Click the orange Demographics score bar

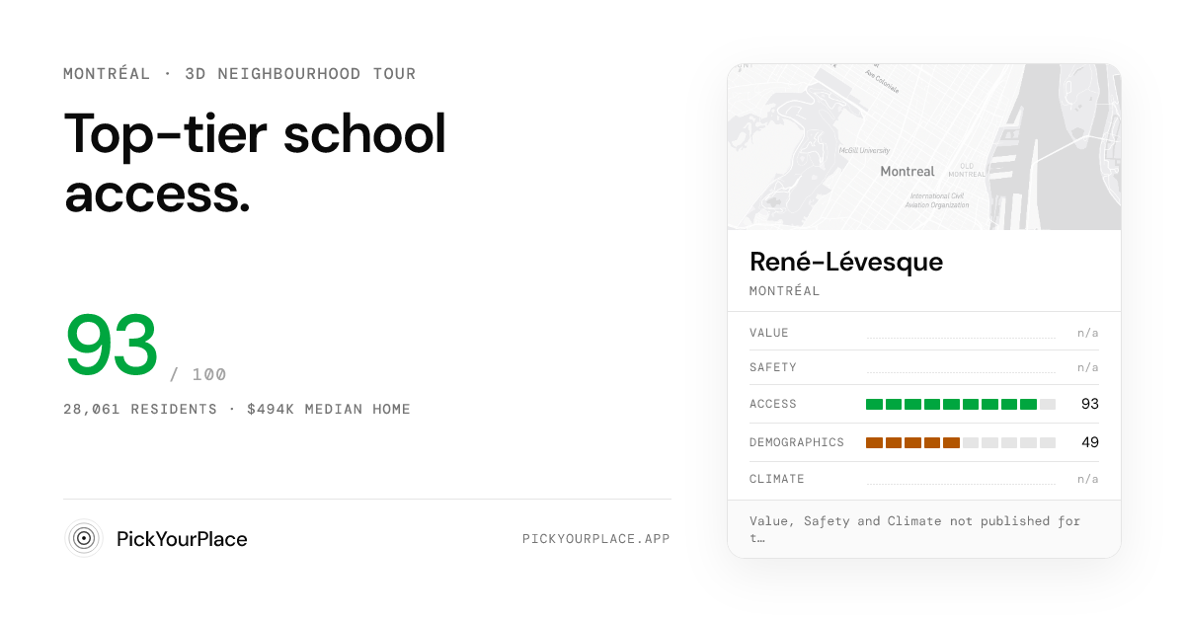click(961, 442)
